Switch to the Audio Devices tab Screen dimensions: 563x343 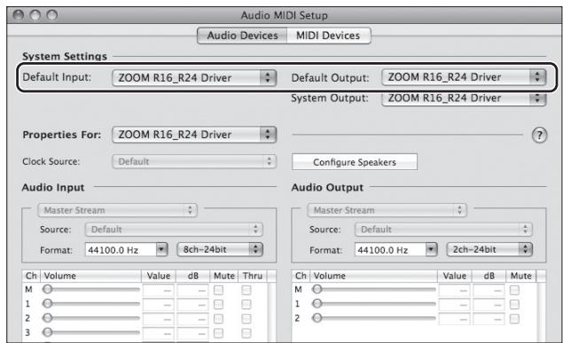242,35
